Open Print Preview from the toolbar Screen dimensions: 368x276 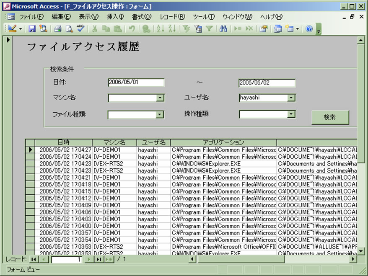coord(69,29)
